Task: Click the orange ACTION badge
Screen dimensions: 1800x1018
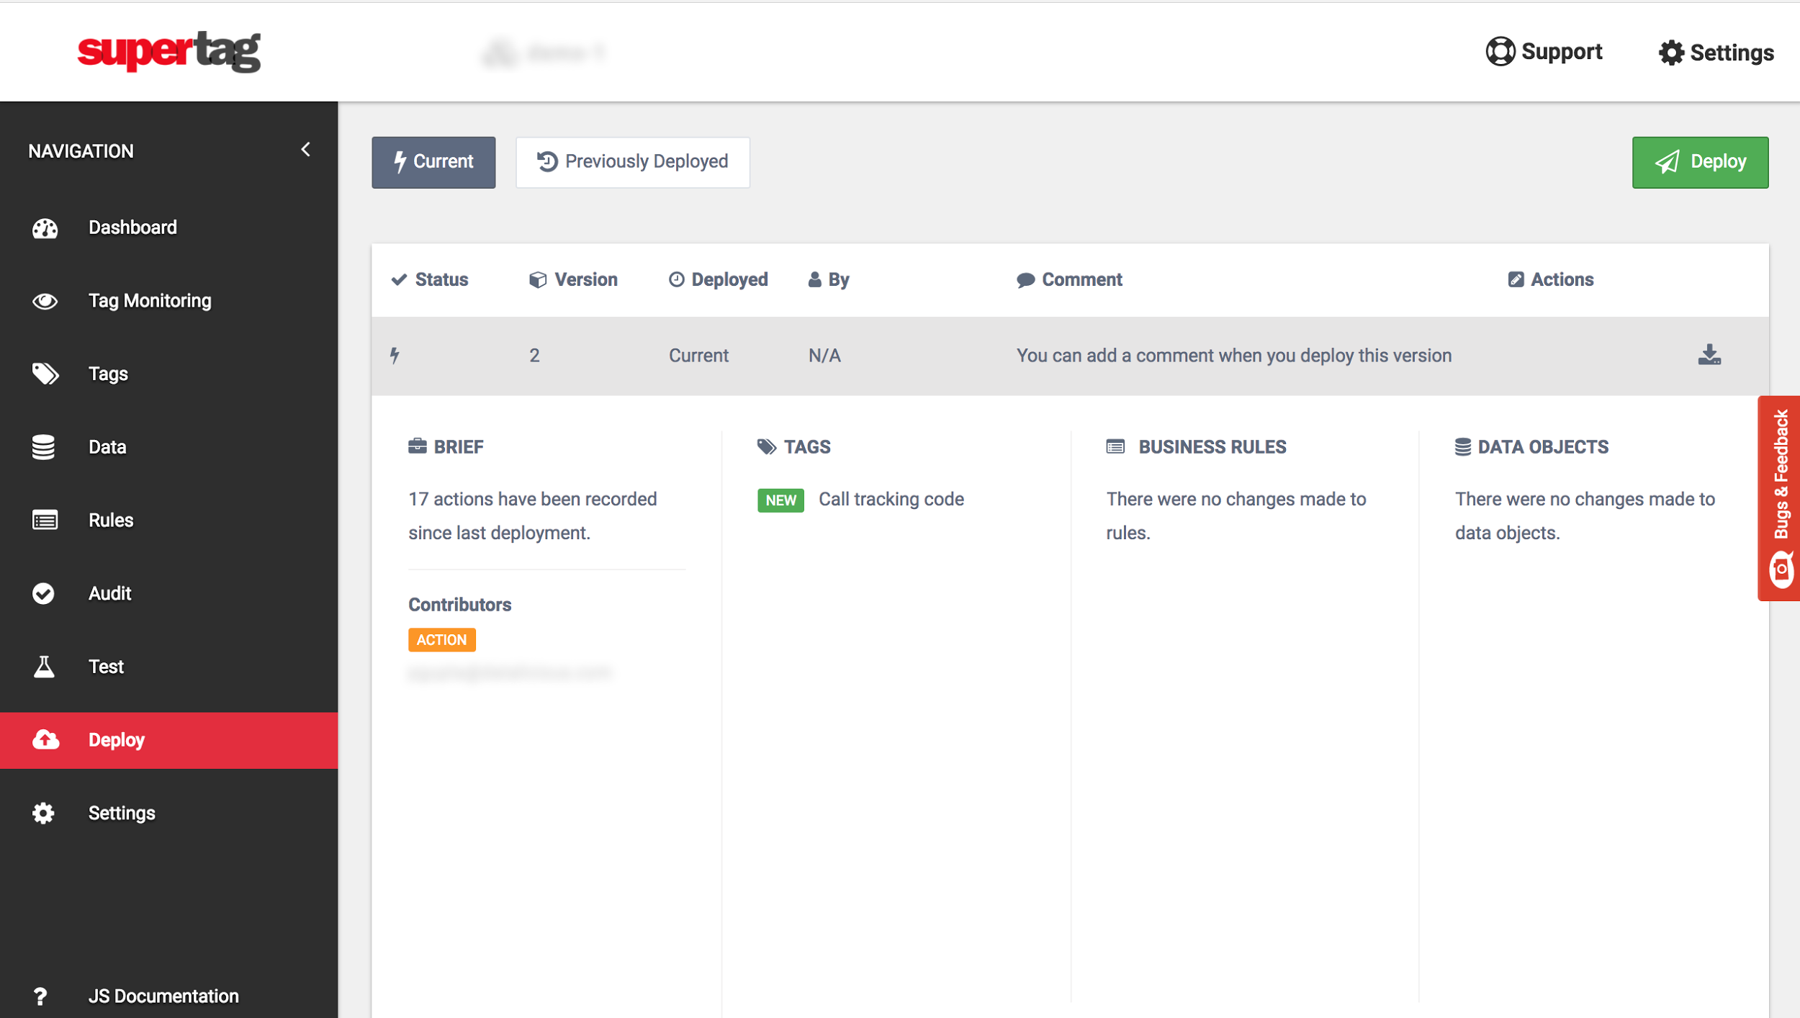Action: 441,639
